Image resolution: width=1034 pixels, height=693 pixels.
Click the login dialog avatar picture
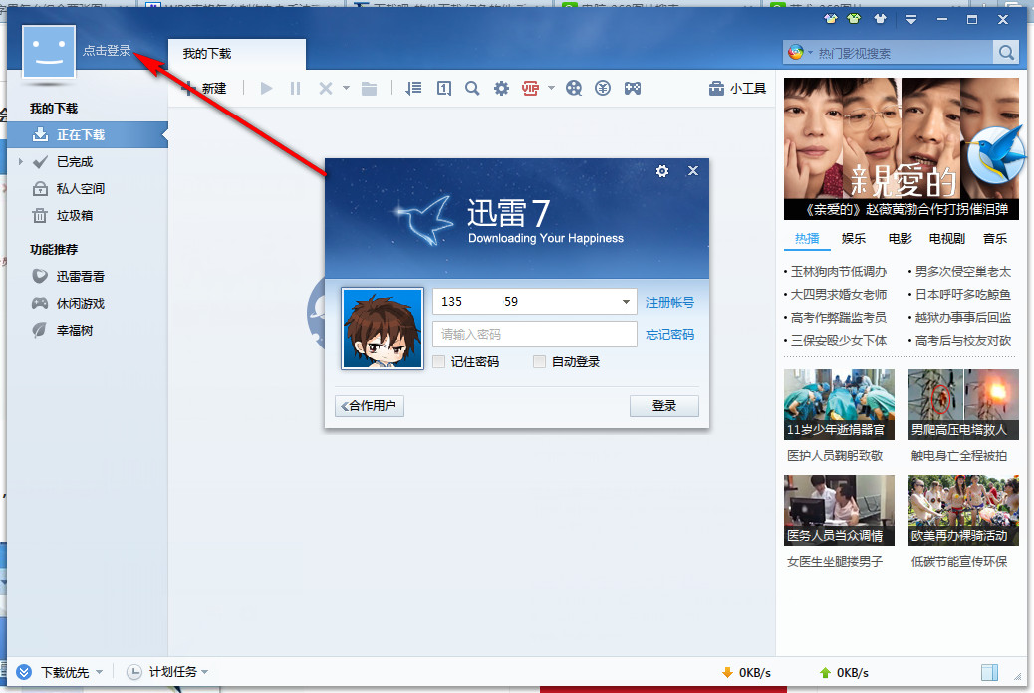(383, 329)
